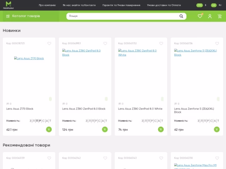Open Zenfone Max Pro M1 image link

tap(195, 166)
